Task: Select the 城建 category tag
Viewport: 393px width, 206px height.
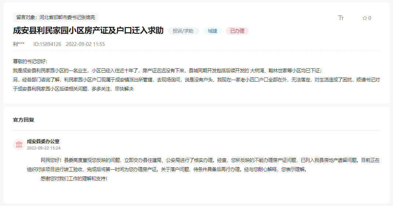Action: click(x=212, y=31)
